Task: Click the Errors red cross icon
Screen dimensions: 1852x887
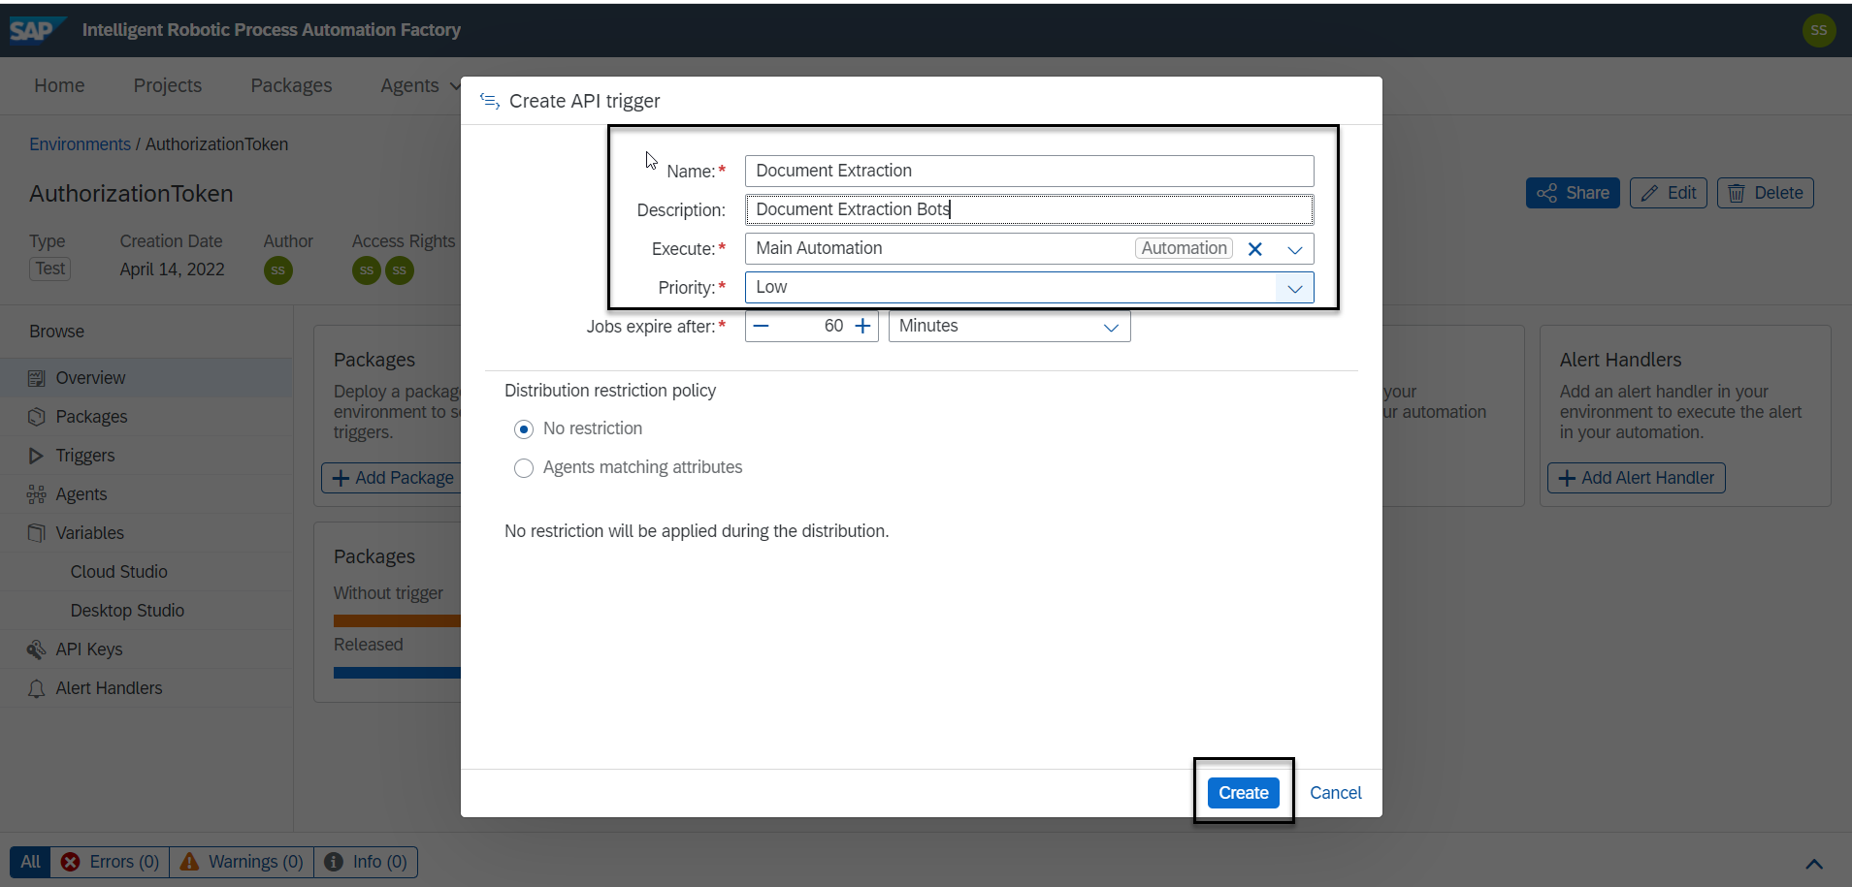Action: pyautogui.click(x=71, y=862)
